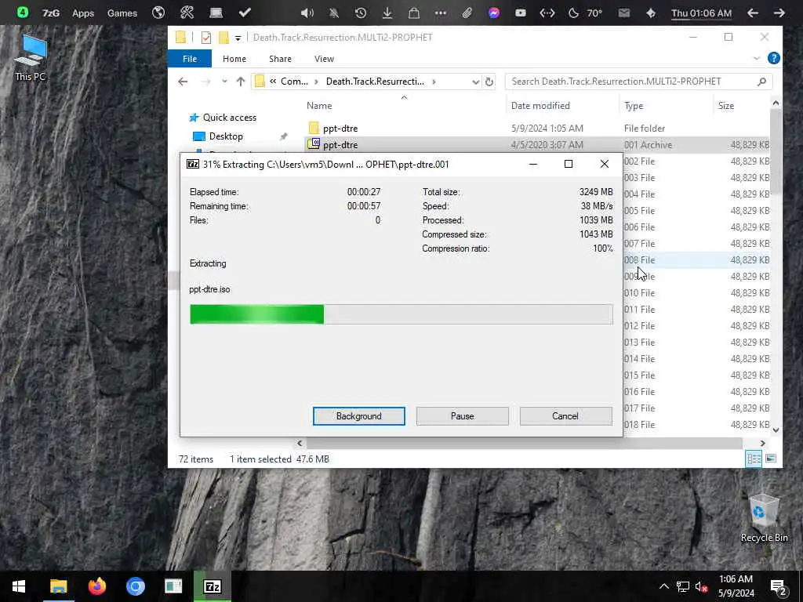Image resolution: width=803 pixels, height=602 pixels.
Task: Select the 7-Zip taskbar button
Action: 213,586
